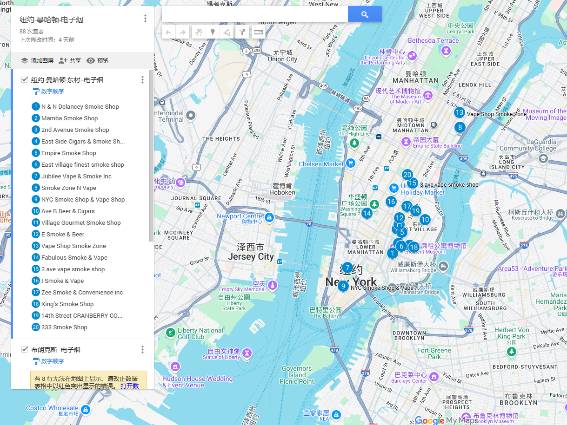Viewport: 567px width, 425px height.
Task: Click 预览 to preview the map
Action: pyautogui.click(x=98, y=60)
